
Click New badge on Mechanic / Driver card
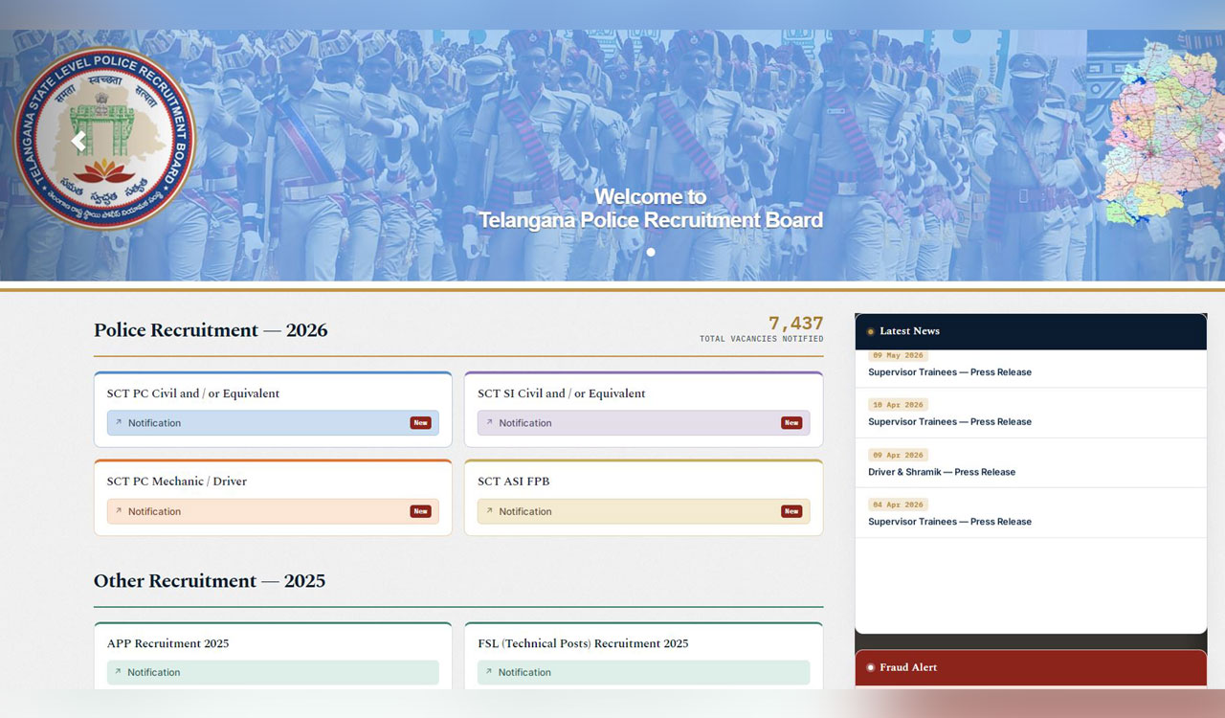click(x=421, y=511)
